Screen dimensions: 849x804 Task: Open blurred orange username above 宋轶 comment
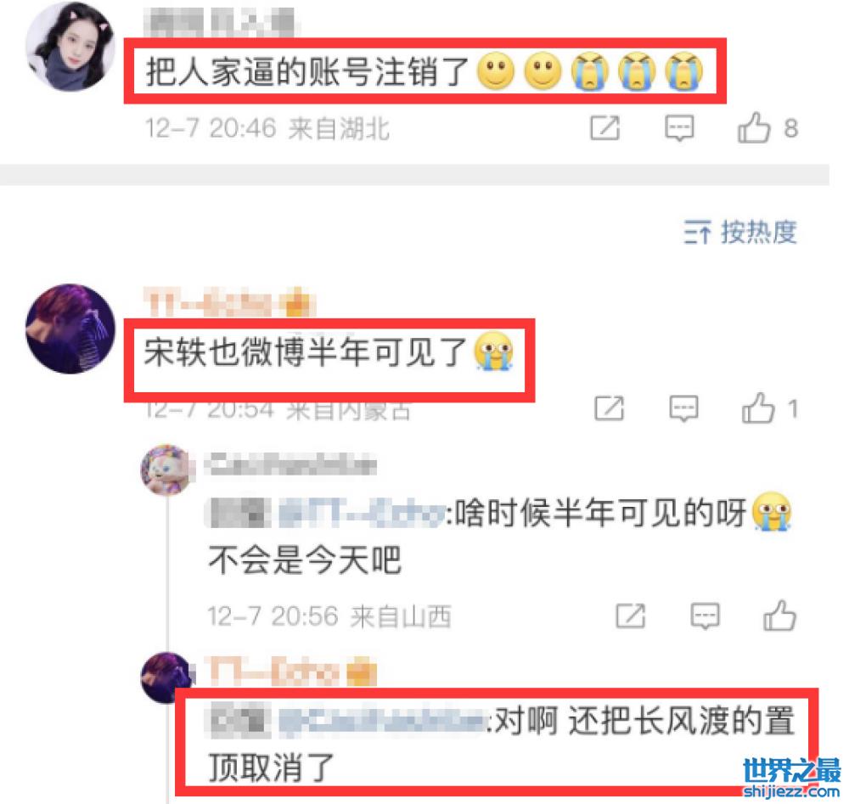229,302
